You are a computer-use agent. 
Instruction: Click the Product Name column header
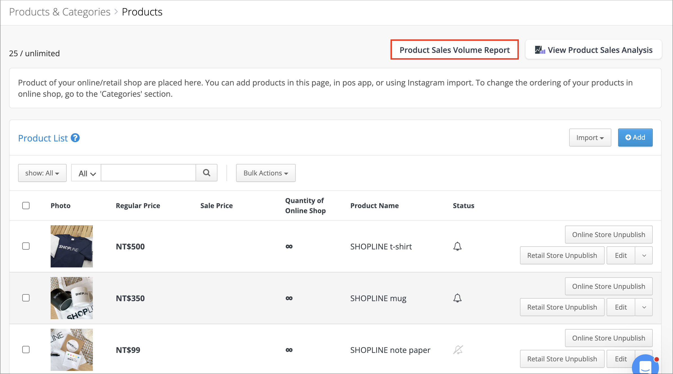(374, 206)
